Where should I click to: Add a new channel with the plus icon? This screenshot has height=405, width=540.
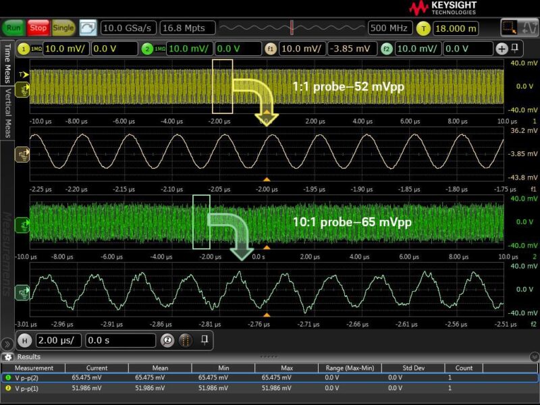coord(502,49)
